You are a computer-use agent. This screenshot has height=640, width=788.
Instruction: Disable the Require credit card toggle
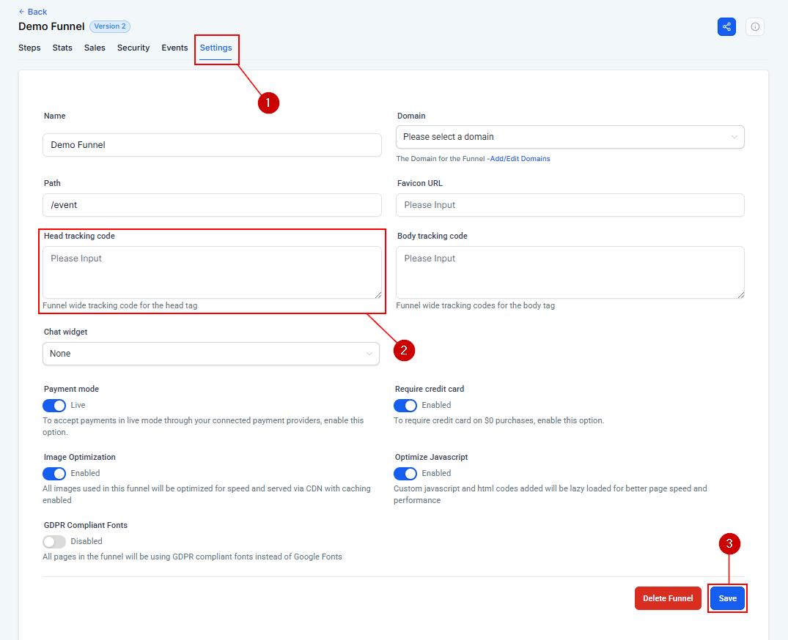coord(405,405)
